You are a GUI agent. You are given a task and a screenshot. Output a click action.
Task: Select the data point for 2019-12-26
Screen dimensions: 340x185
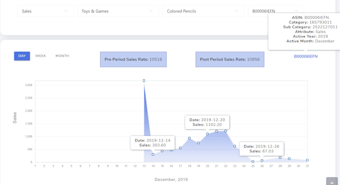(x=262, y=160)
